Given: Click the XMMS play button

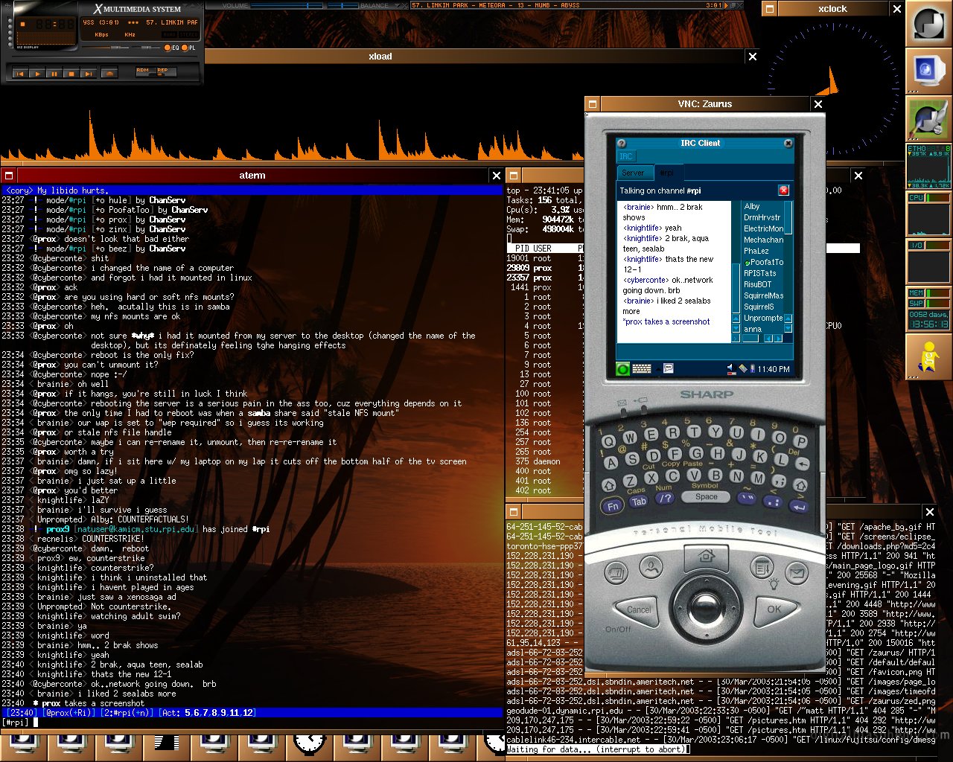Looking at the screenshot, I should pos(37,74).
